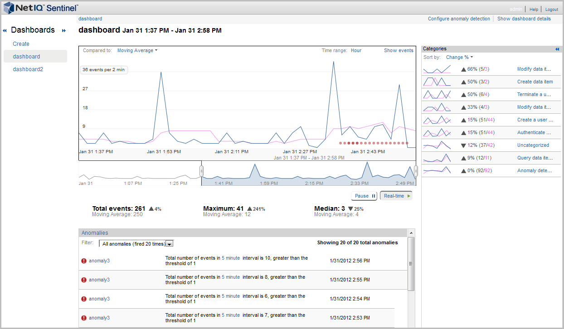Click the red alert icon for 2:56 PM anomaly
This screenshot has width=564, height=329.
coord(83,261)
